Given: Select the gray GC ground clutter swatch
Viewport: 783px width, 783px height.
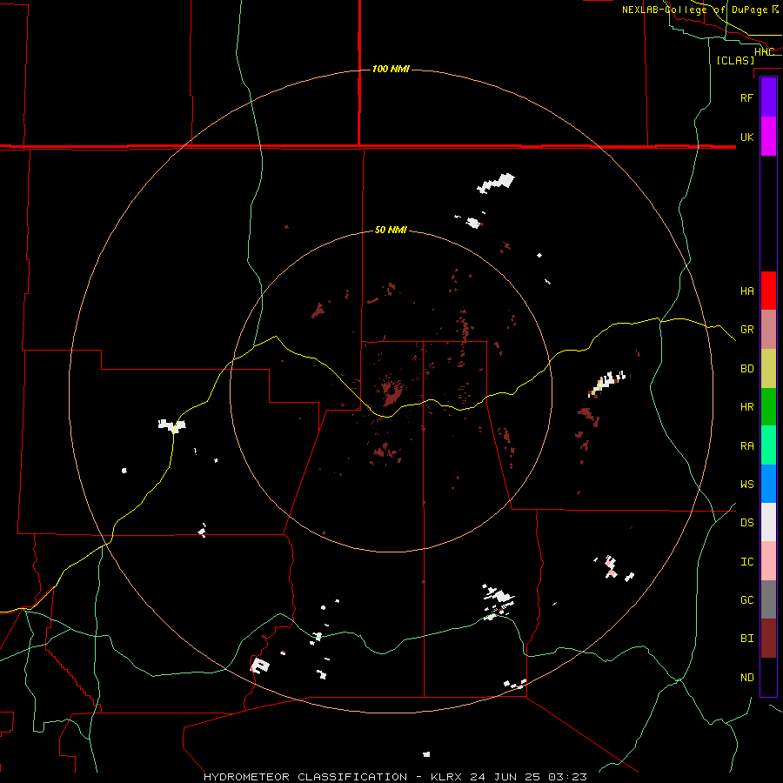Looking at the screenshot, I should coord(768,599).
